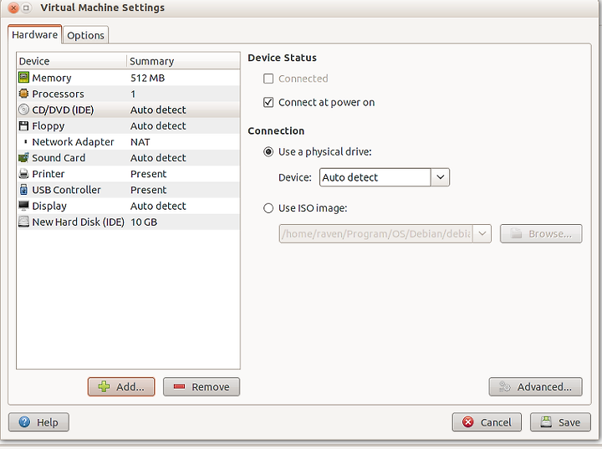Select the Display row name
Viewport: 602px width, 449px height.
pos(49,207)
